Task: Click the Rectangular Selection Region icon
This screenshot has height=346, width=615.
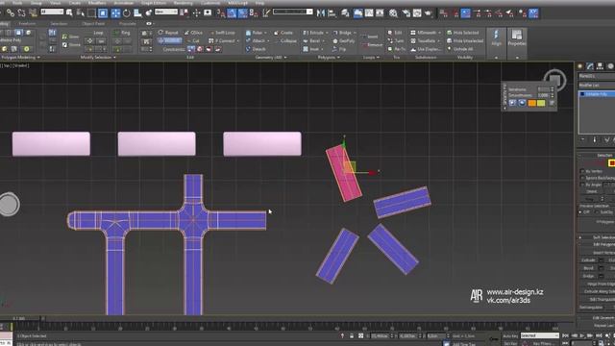Action: [x=91, y=12]
